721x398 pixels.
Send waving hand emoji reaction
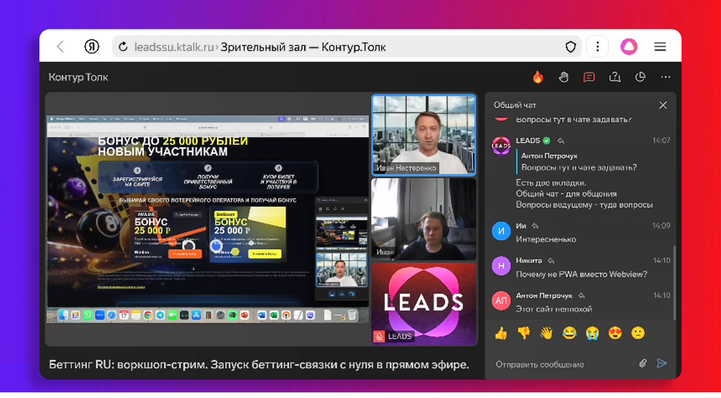click(546, 334)
